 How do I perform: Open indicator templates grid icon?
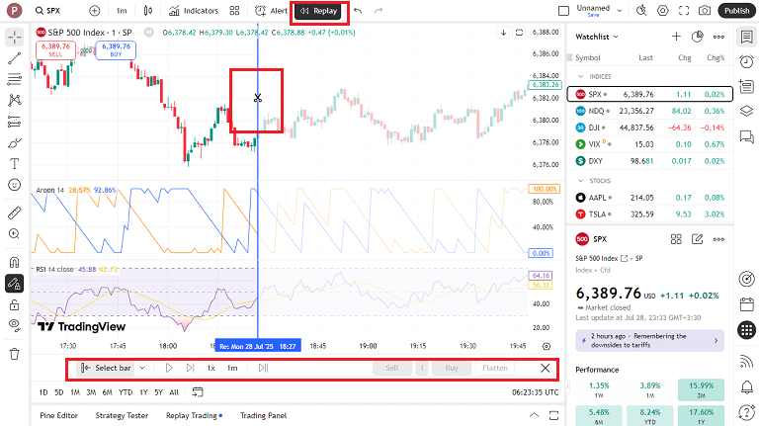coord(235,11)
